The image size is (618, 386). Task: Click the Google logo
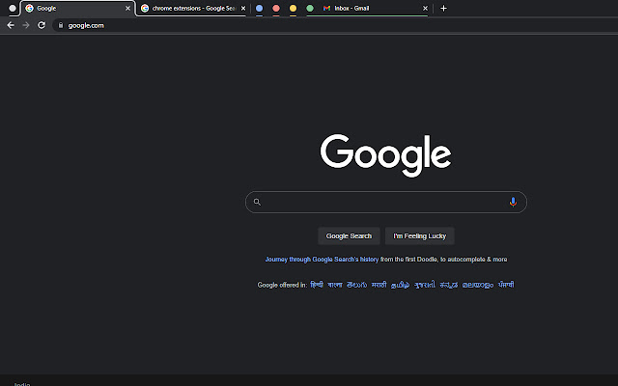pyautogui.click(x=385, y=155)
